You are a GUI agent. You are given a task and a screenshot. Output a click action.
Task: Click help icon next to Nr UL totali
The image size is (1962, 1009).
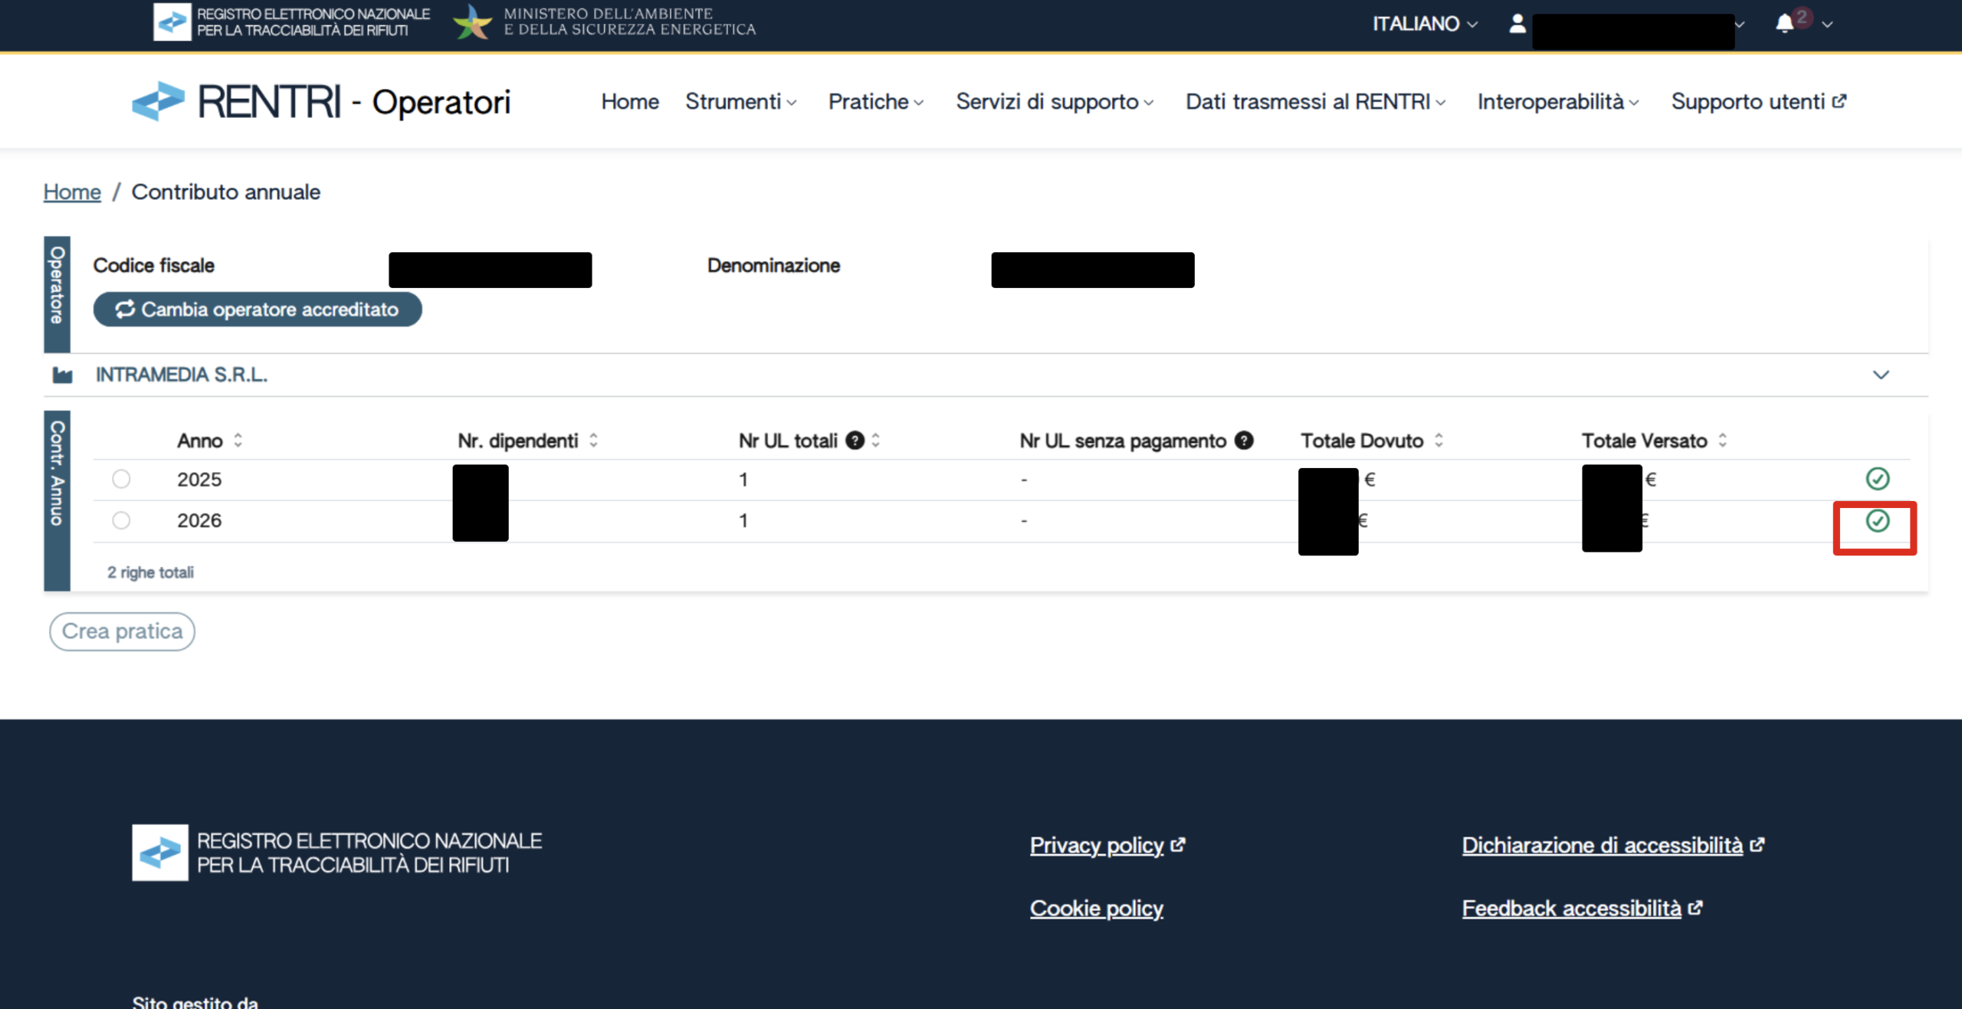pyautogui.click(x=855, y=441)
